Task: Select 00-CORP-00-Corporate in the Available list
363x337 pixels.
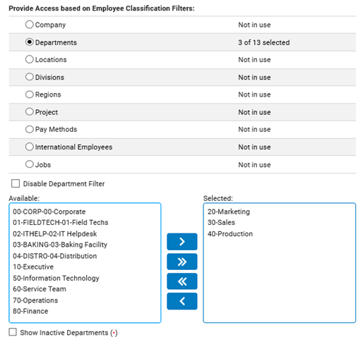Action: tap(49, 212)
